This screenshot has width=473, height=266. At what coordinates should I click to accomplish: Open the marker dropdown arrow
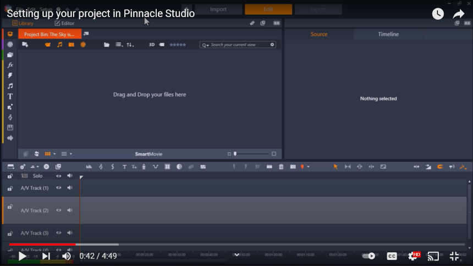coord(309,167)
